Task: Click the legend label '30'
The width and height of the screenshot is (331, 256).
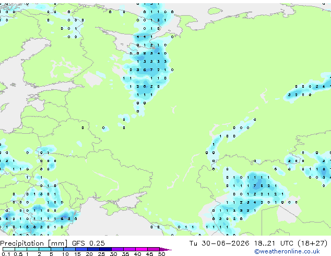Action: coord(113,254)
